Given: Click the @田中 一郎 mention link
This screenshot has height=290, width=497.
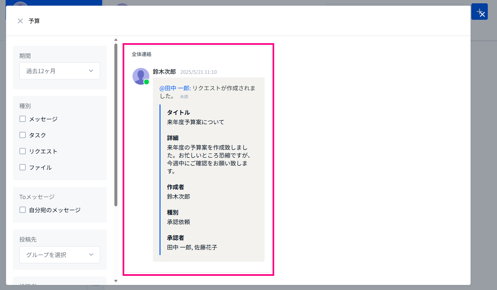Looking at the screenshot, I should (x=175, y=88).
